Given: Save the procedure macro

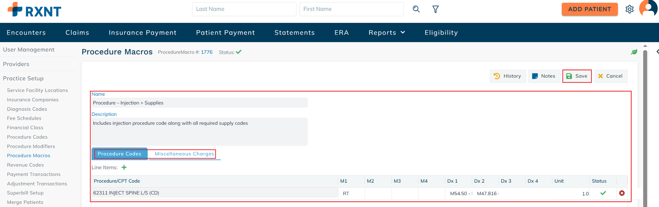Looking at the screenshot, I should (577, 76).
